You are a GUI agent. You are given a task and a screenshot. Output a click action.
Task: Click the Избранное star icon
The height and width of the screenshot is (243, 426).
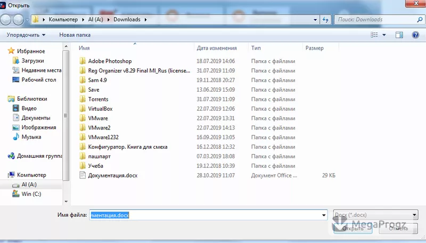click(x=11, y=51)
